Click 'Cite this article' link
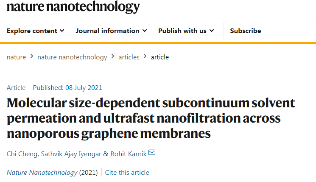Image resolution: width=316 pixels, height=182 pixels. tap(127, 172)
